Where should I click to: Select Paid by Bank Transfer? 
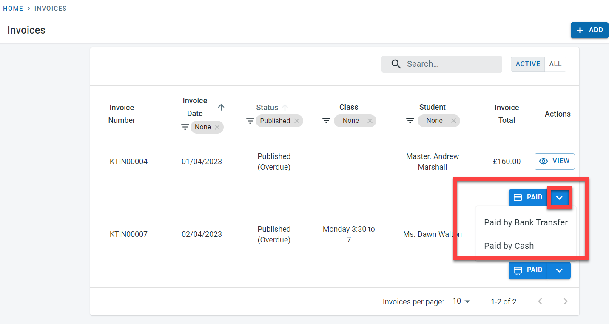tap(526, 222)
